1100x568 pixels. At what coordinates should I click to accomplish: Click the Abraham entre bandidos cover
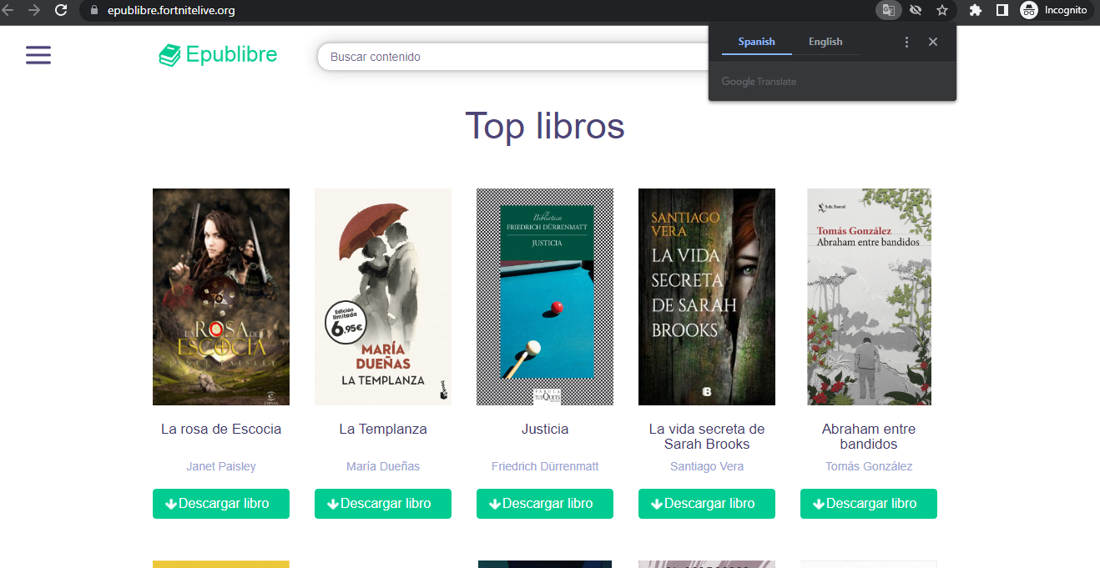point(869,297)
